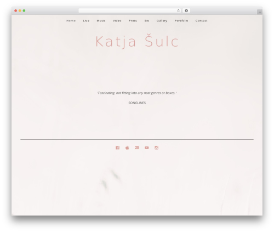Open the Live menu item
Screen dimensions: 274x232
(x=86, y=21)
